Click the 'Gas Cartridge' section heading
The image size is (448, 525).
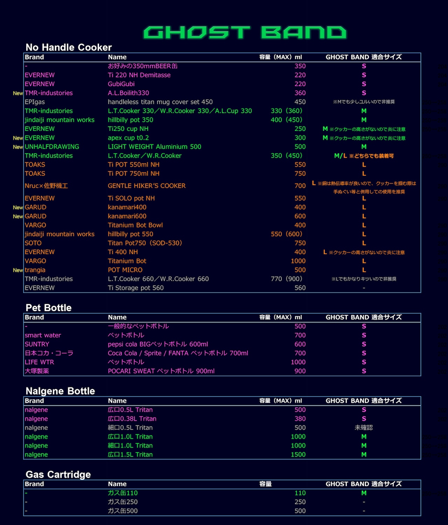(58, 475)
